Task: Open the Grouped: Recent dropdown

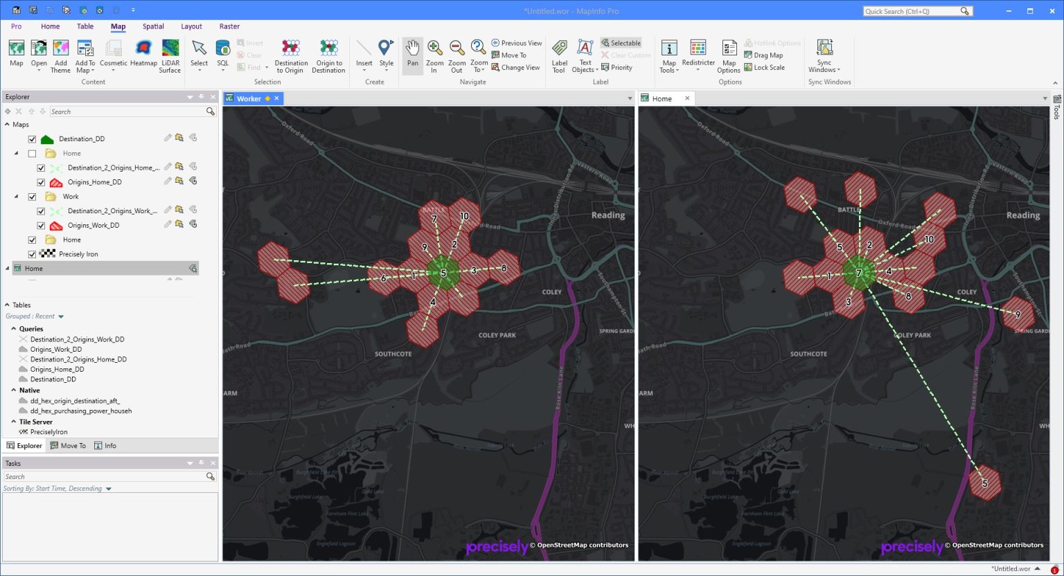Action: [x=61, y=316]
